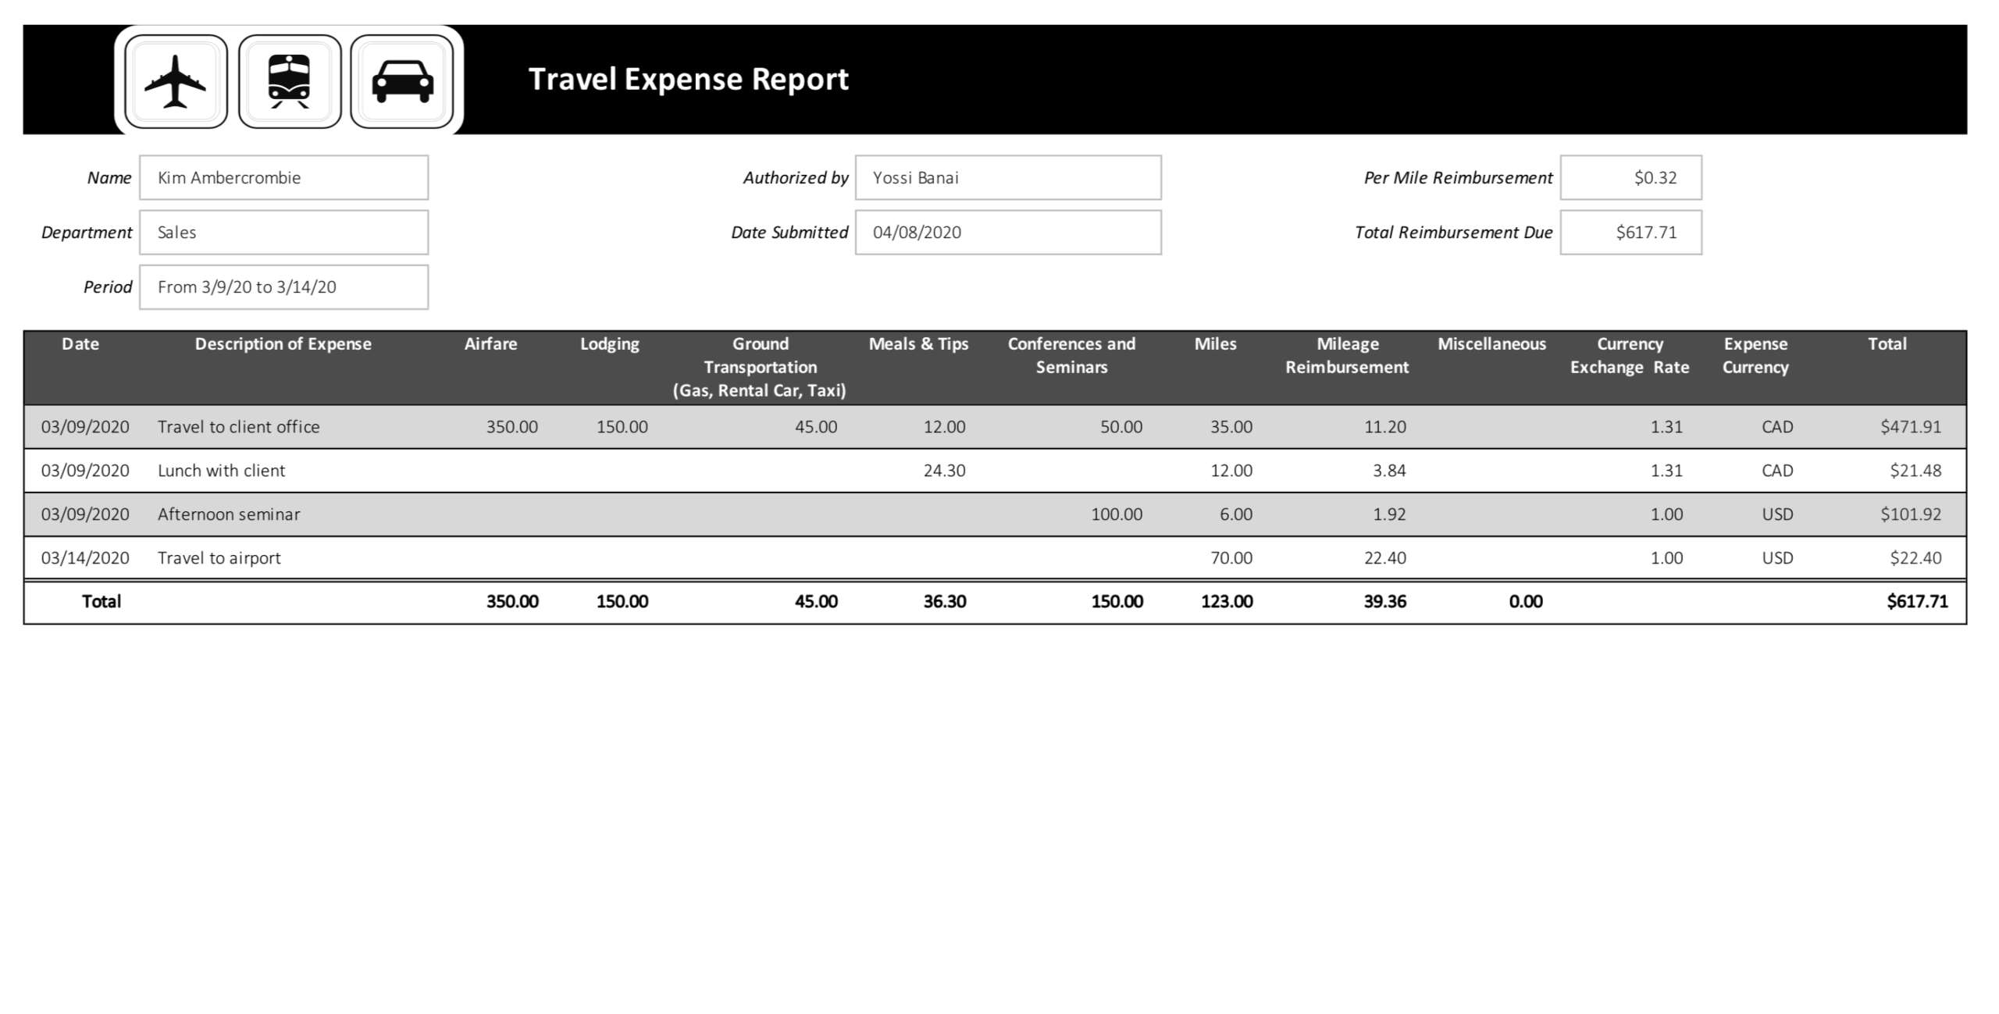Click the car icon in header
Image resolution: width=1999 pixels, height=1014 pixels.
coord(402,81)
